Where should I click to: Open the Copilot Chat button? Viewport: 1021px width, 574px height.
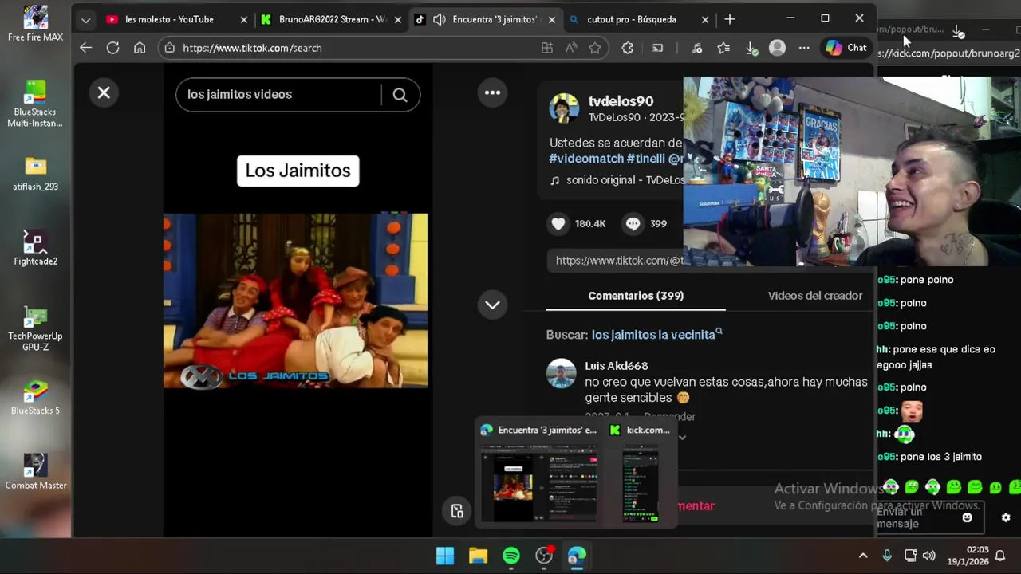846,48
